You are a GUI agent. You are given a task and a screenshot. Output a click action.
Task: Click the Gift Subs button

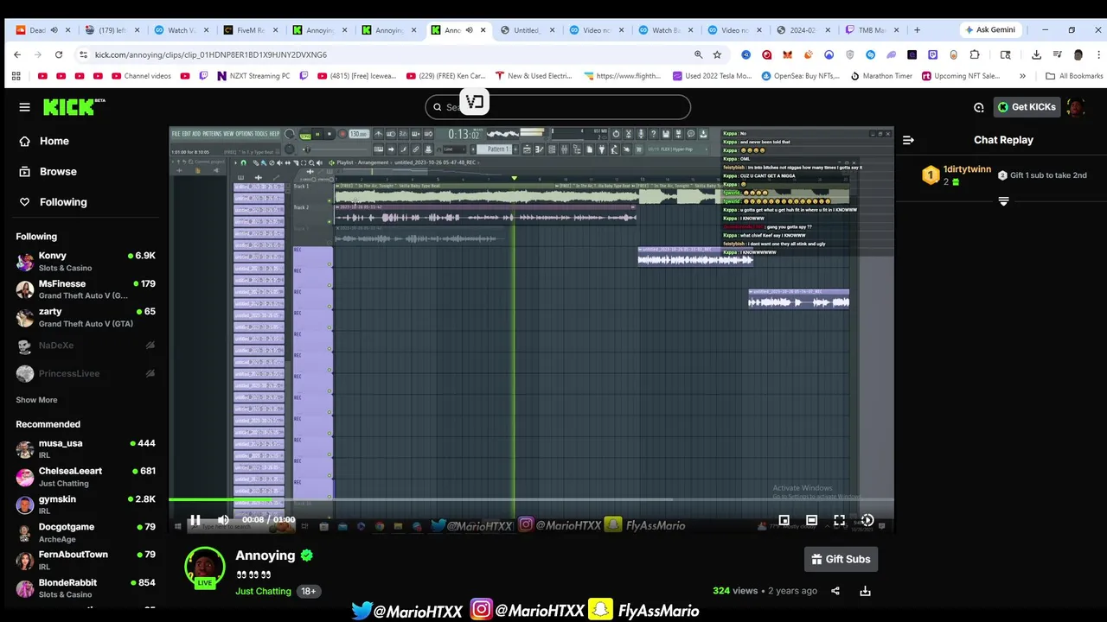click(841, 559)
